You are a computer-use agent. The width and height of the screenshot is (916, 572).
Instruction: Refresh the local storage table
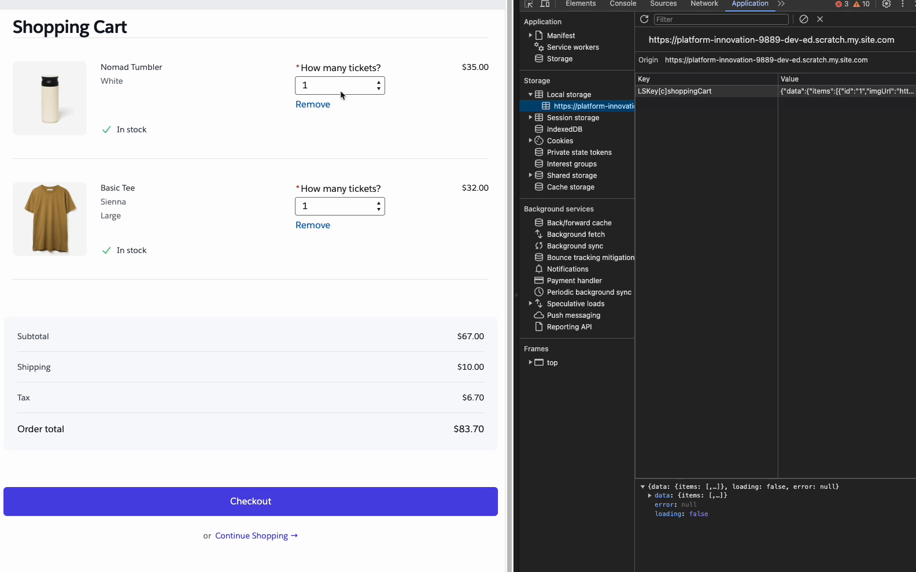[x=644, y=19]
